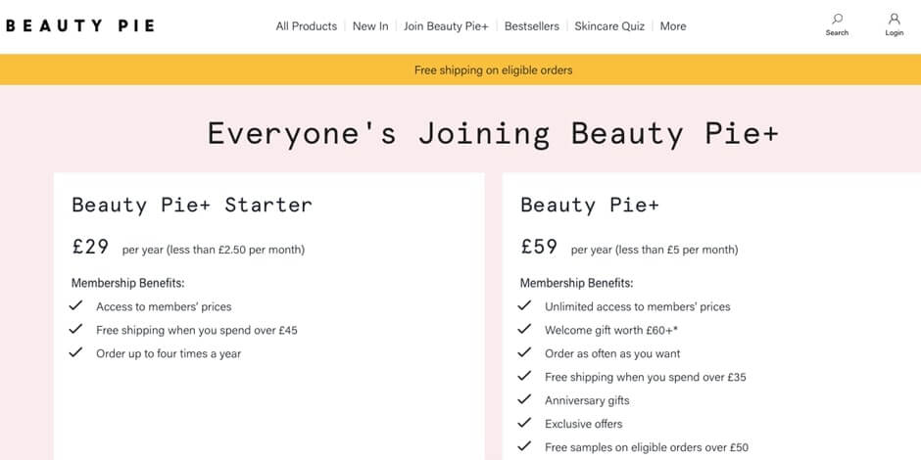Open the Search magnifier icon
Viewport: 921px width, 460px height.
click(x=837, y=19)
